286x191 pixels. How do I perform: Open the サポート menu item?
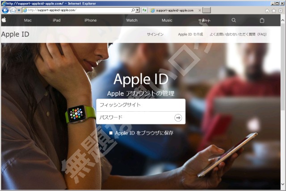coord(205,21)
